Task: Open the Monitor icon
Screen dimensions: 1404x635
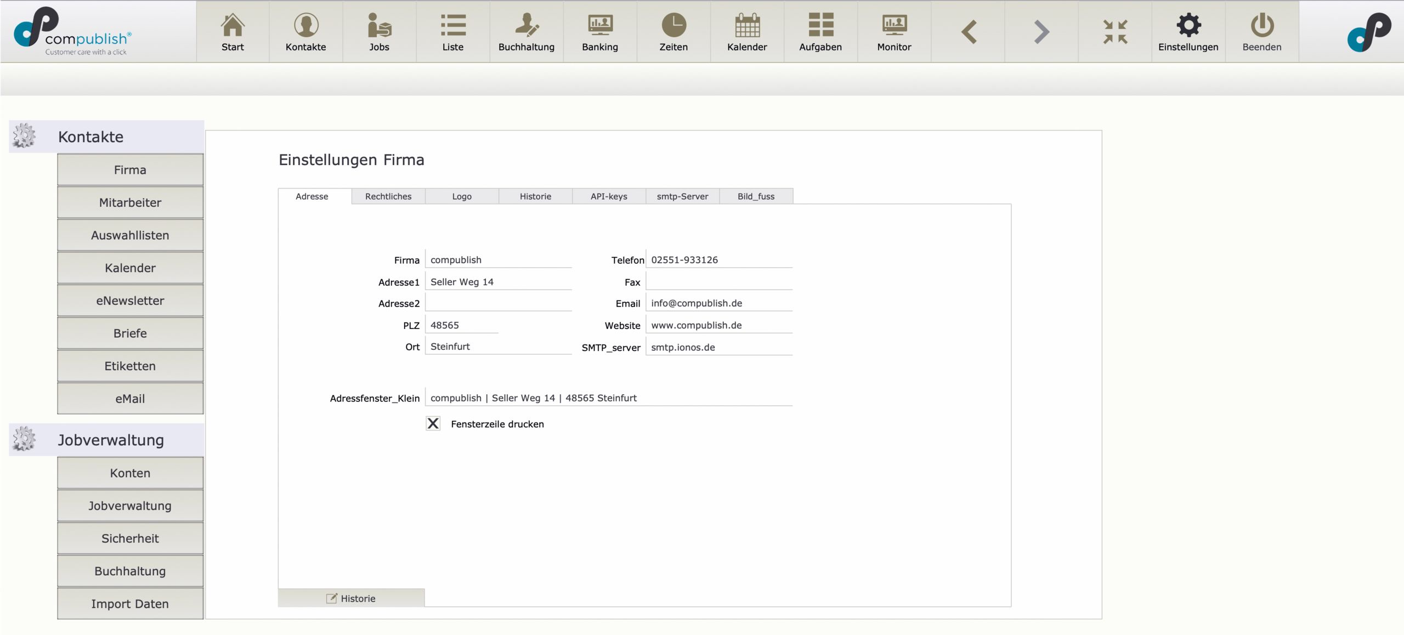Action: pyautogui.click(x=894, y=32)
